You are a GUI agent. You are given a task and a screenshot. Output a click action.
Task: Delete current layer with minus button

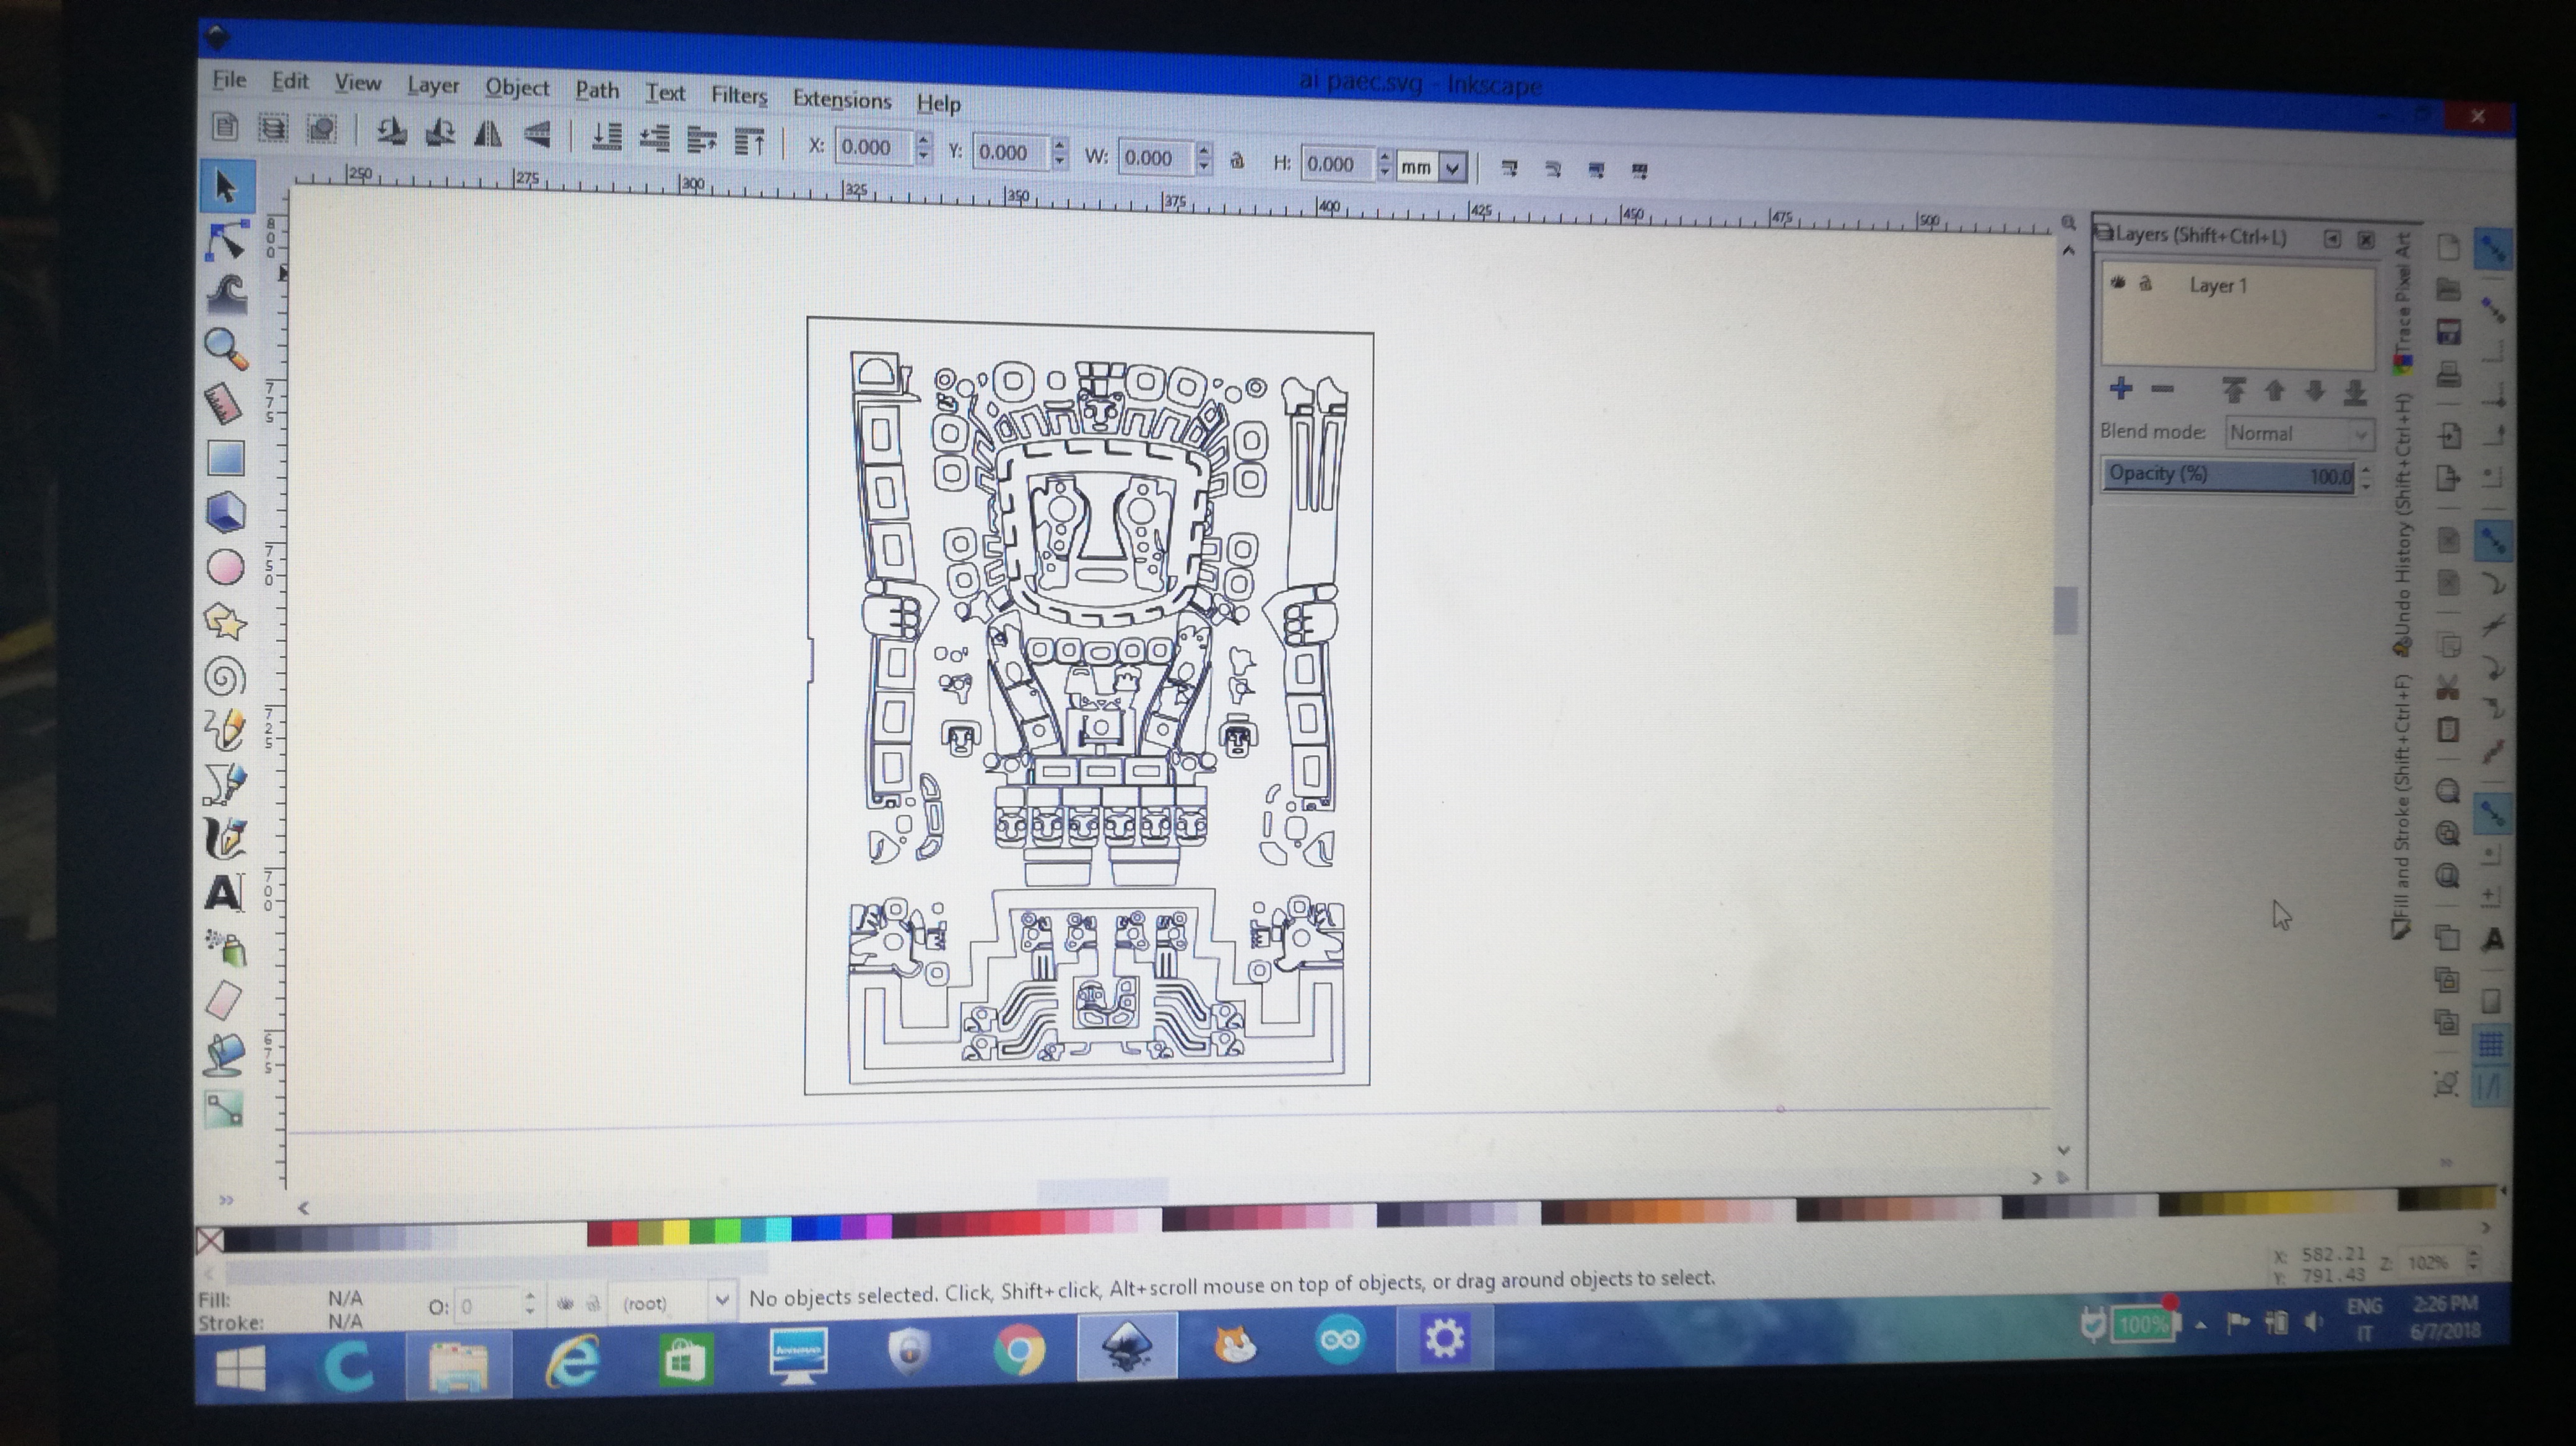(2162, 389)
